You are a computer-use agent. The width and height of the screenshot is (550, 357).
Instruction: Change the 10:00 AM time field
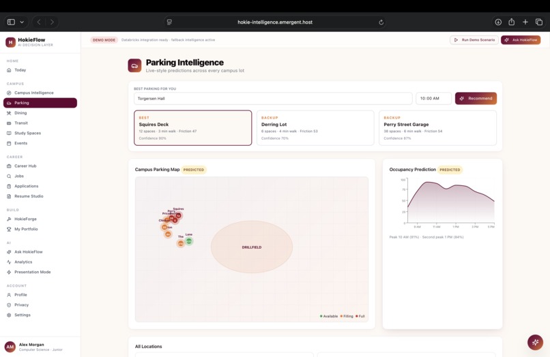[433, 98]
